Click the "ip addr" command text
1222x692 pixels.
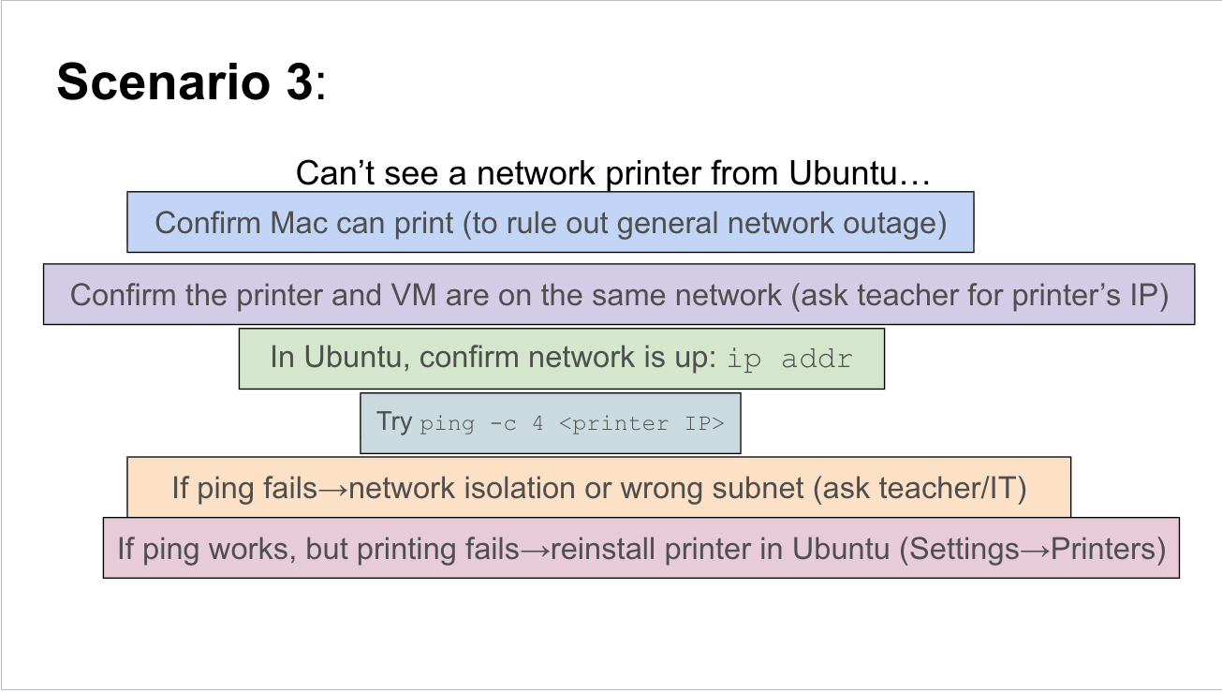click(789, 359)
